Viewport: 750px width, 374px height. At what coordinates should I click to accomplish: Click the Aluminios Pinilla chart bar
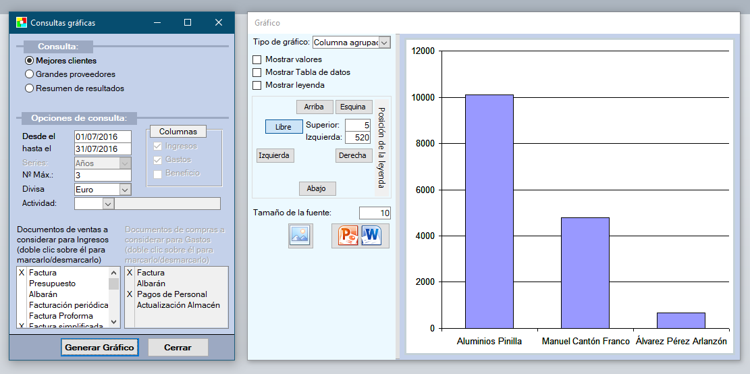pos(489,211)
